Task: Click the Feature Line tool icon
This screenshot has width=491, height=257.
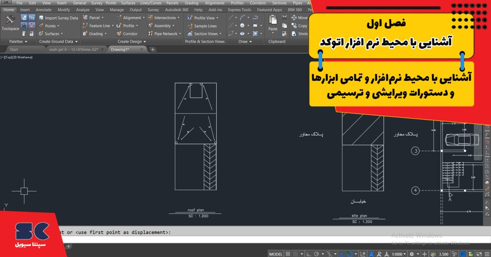Action: (x=85, y=26)
